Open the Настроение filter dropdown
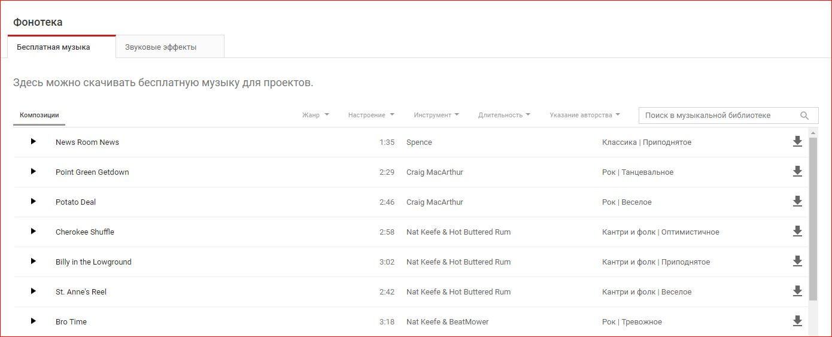The width and height of the screenshot is (832, 337). tap(371, 115)
